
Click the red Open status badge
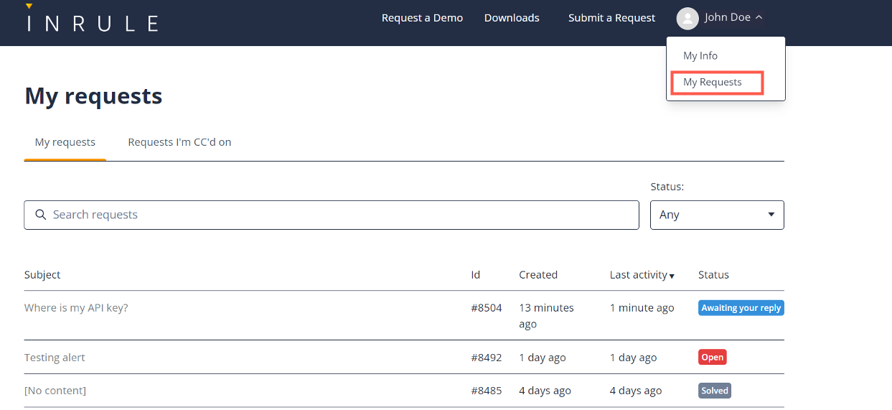(712, 358)
